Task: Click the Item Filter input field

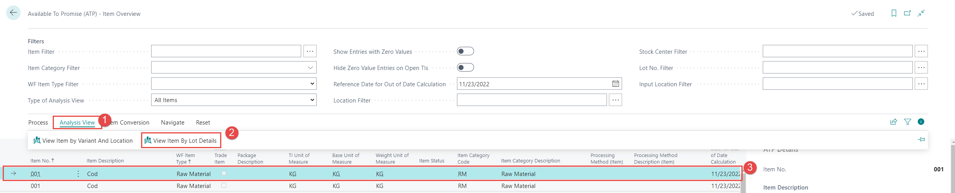Action: tap(226, 51)
